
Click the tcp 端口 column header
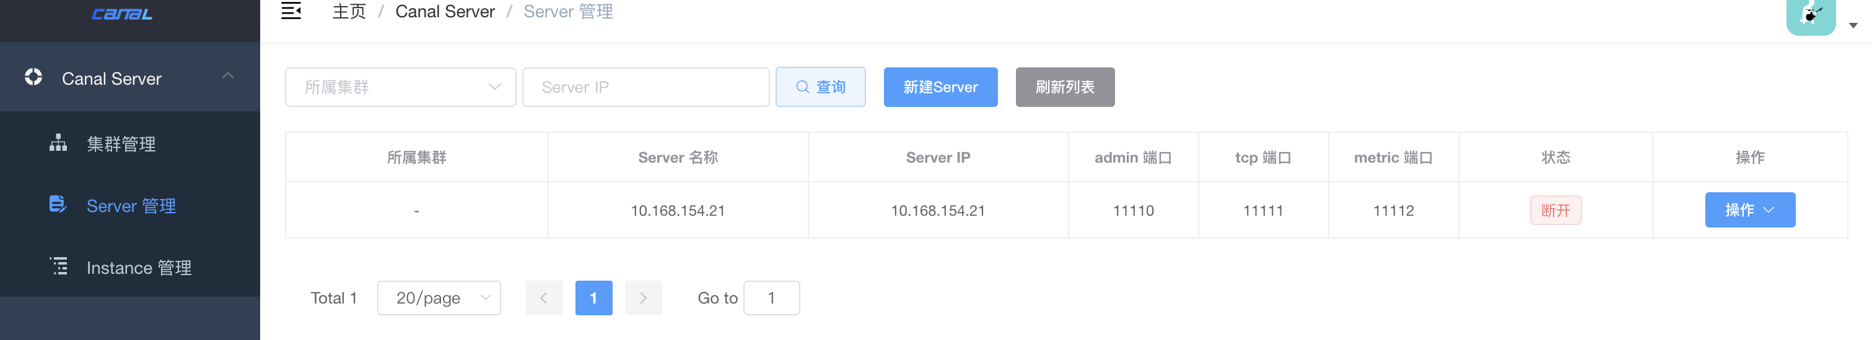coord(1263,157)
